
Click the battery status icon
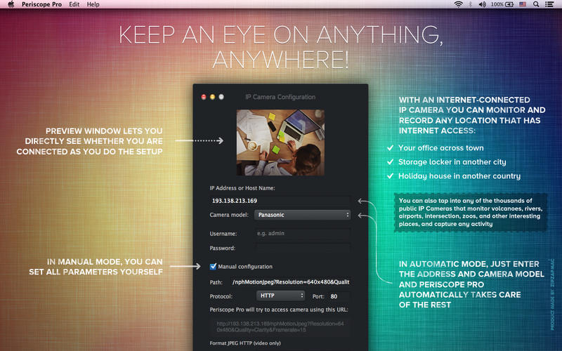tap(509, 4)
